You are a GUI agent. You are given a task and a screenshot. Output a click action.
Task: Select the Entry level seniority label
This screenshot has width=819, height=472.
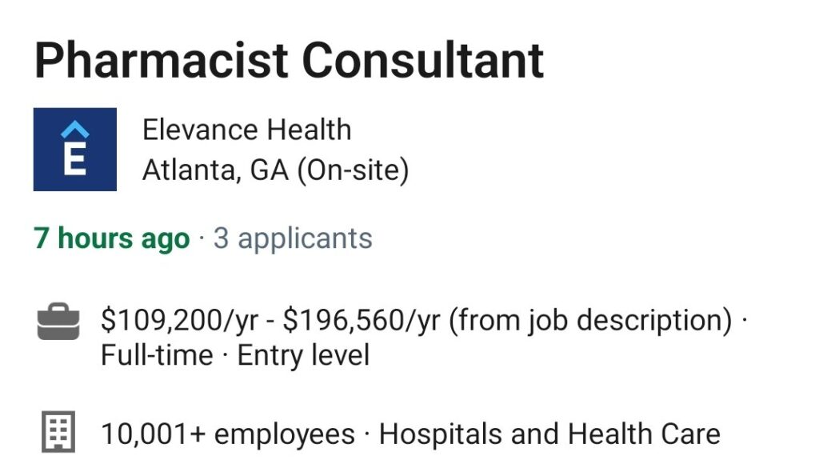[x=303, y=355]
